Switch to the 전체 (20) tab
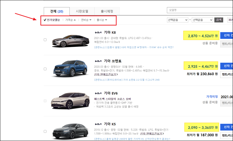This screenshot has height=141, width=233. pyautogui.click(x=57, y=11)
